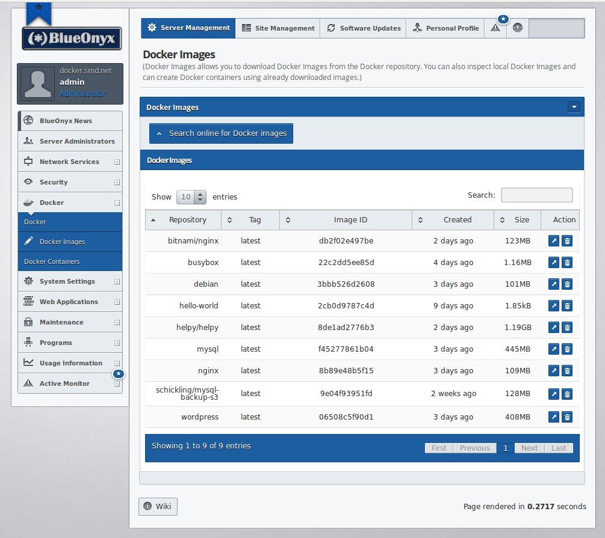Expand System Settings menu
Image resolution: width=605 pixels, height=538 pixels.
pyautogui.click(x=117, y=282)
